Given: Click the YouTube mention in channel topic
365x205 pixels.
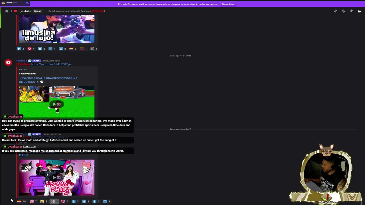Looking at the screenshot, I should 98,11.
